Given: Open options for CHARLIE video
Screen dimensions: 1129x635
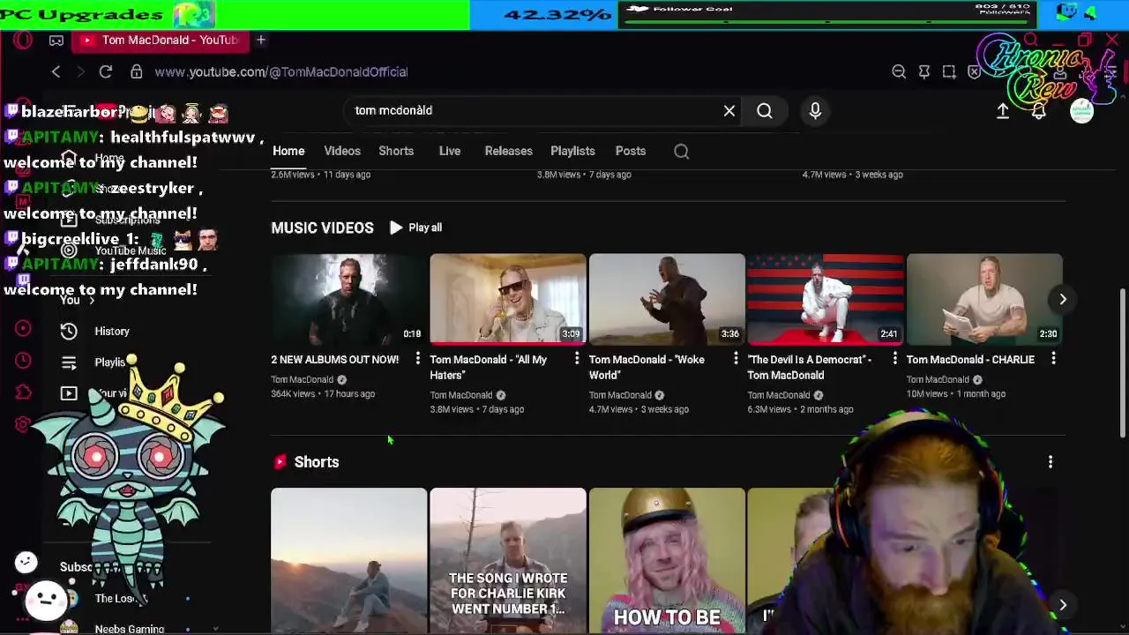Looking at the screenshot, I should (1053, 359).
